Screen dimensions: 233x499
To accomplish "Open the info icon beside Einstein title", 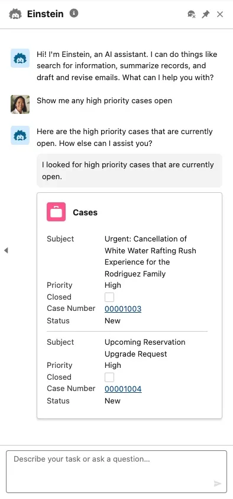I will click(74, 14).
